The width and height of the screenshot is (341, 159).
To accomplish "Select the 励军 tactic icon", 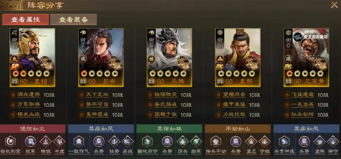I will pyautogui.click(x=196, y=142).
